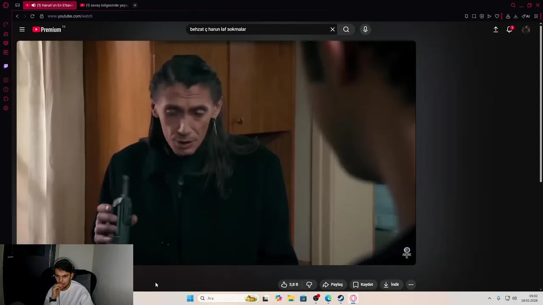The image size is (543, 305).
Task: Open the Opera GX main menu logo
Action: click(6, 5)
